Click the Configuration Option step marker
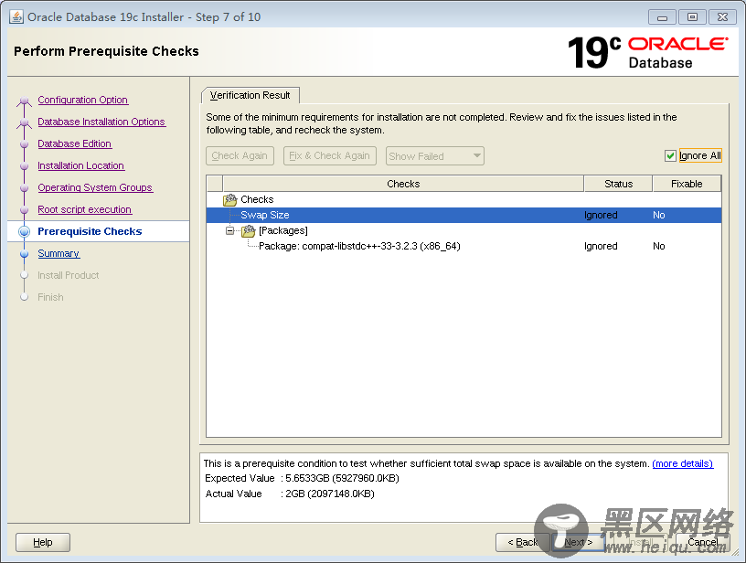The width and height of the screenshot is (746, 563). [25, 101]
